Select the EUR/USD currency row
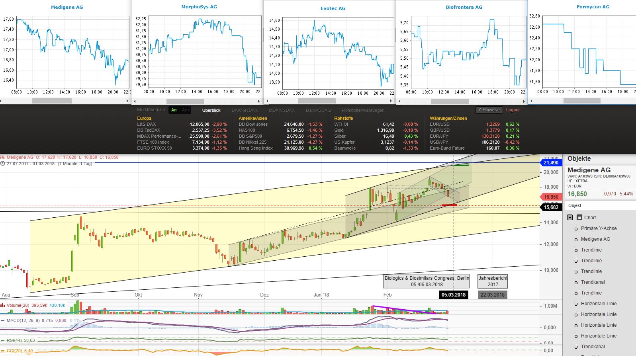 coord(475,124)
